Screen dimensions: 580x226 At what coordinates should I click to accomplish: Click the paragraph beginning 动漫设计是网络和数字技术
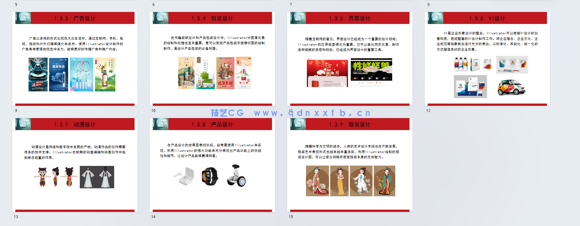(75, 152)
